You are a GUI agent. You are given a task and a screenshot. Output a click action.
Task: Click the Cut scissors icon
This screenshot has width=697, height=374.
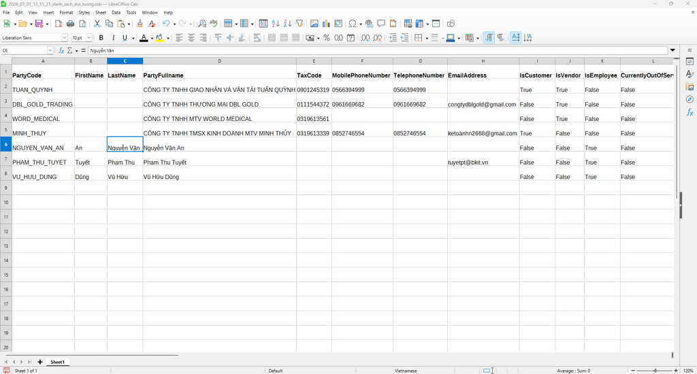(97, 24)
